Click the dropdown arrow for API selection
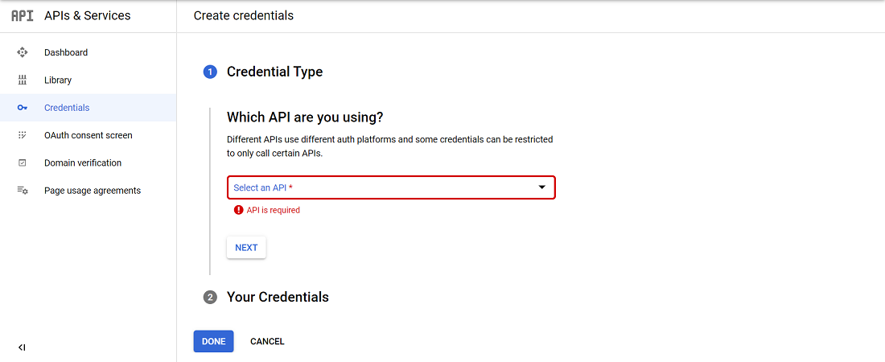The image size is (885, 362). click(x=542, y=187)
